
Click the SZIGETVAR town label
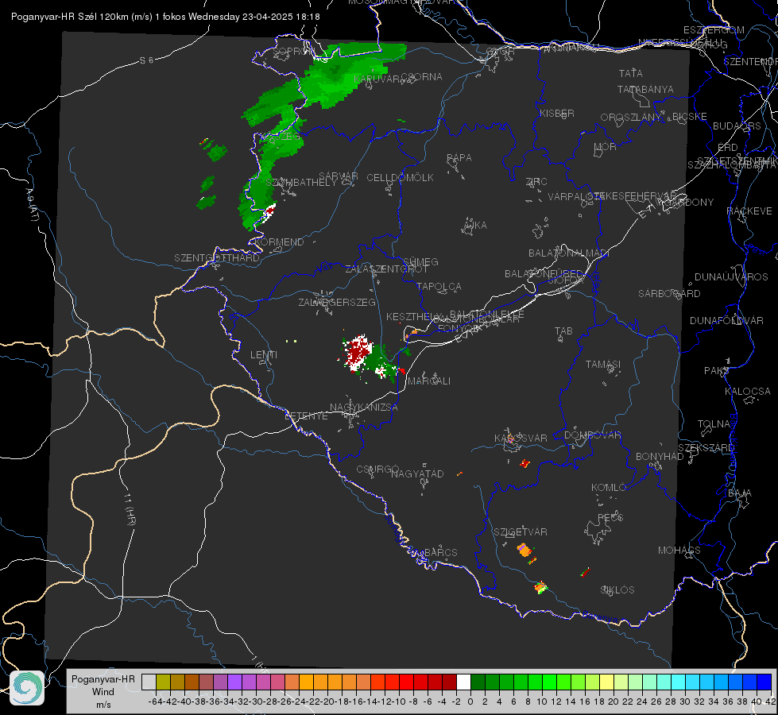coord(521,532)
